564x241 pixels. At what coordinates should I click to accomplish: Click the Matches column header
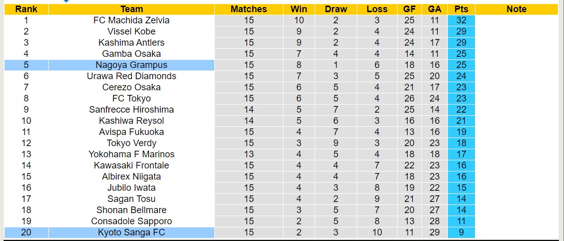tap(248, 9)
